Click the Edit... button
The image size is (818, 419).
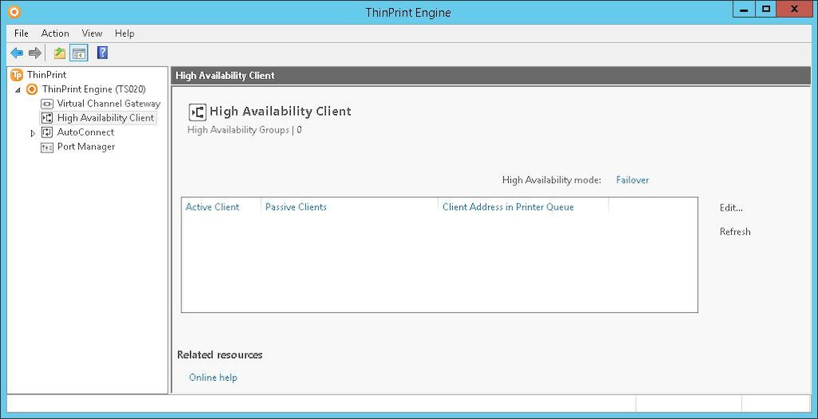pos(731,208)
